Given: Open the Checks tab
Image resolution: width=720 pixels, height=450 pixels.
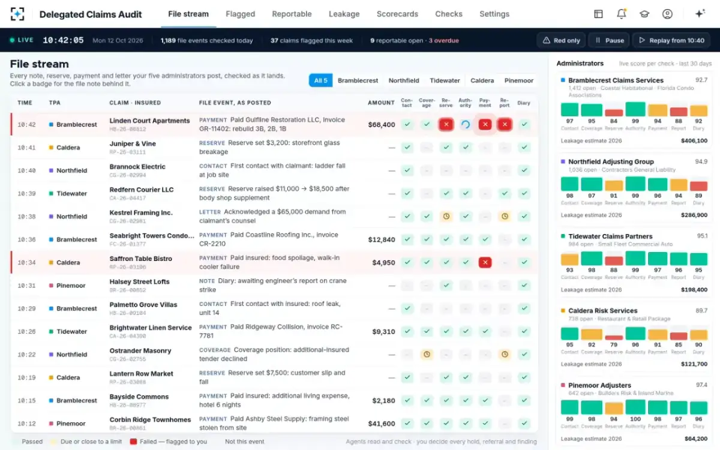Looking at the screenshot, I should [x=449, y=14].
